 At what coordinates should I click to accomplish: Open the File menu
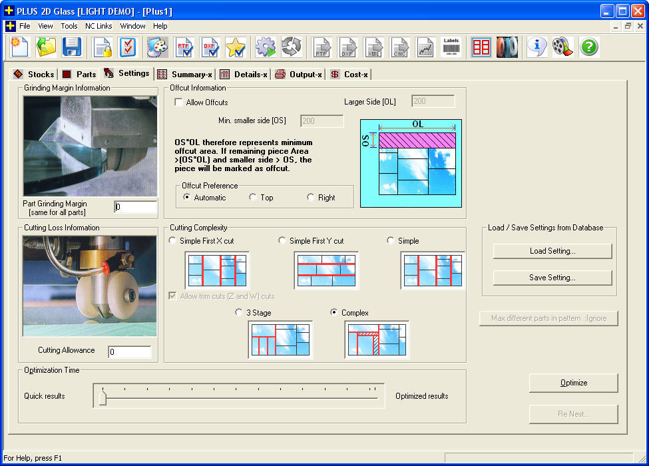coord(25,26)
